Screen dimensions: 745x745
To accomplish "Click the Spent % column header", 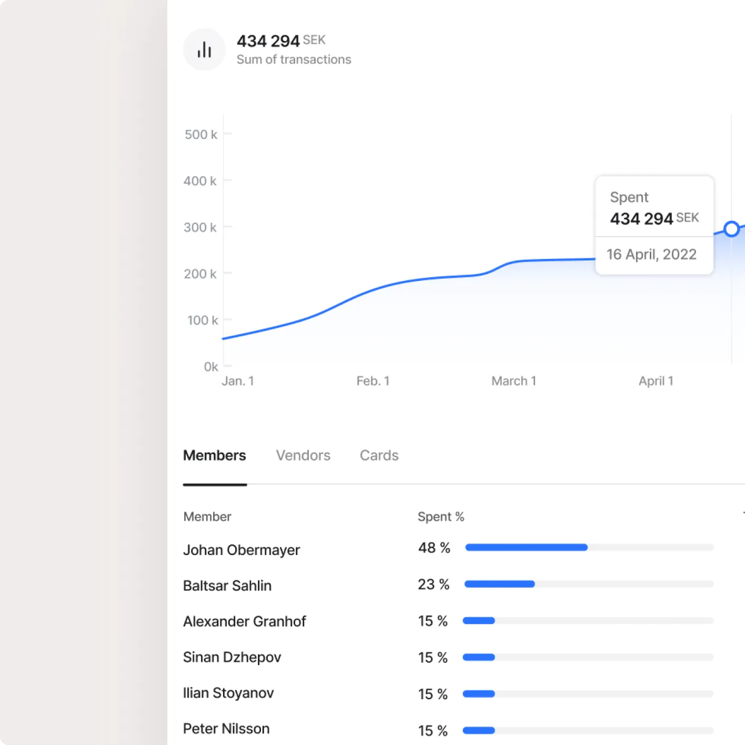I will 441,517.
